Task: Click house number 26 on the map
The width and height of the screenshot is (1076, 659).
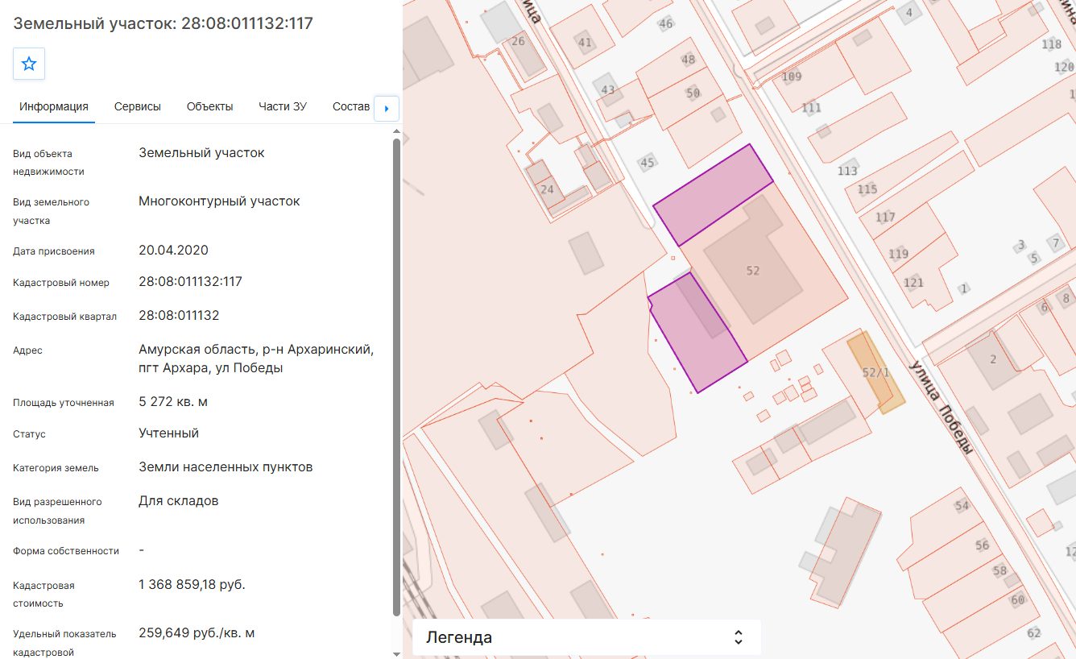Action: click(518, 41)
